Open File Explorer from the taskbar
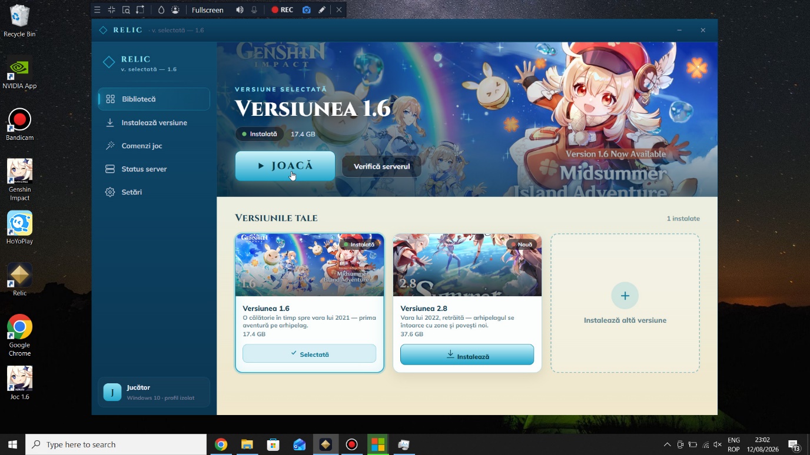810x455 pixels. pyautogui.click(x=247, y=444)
